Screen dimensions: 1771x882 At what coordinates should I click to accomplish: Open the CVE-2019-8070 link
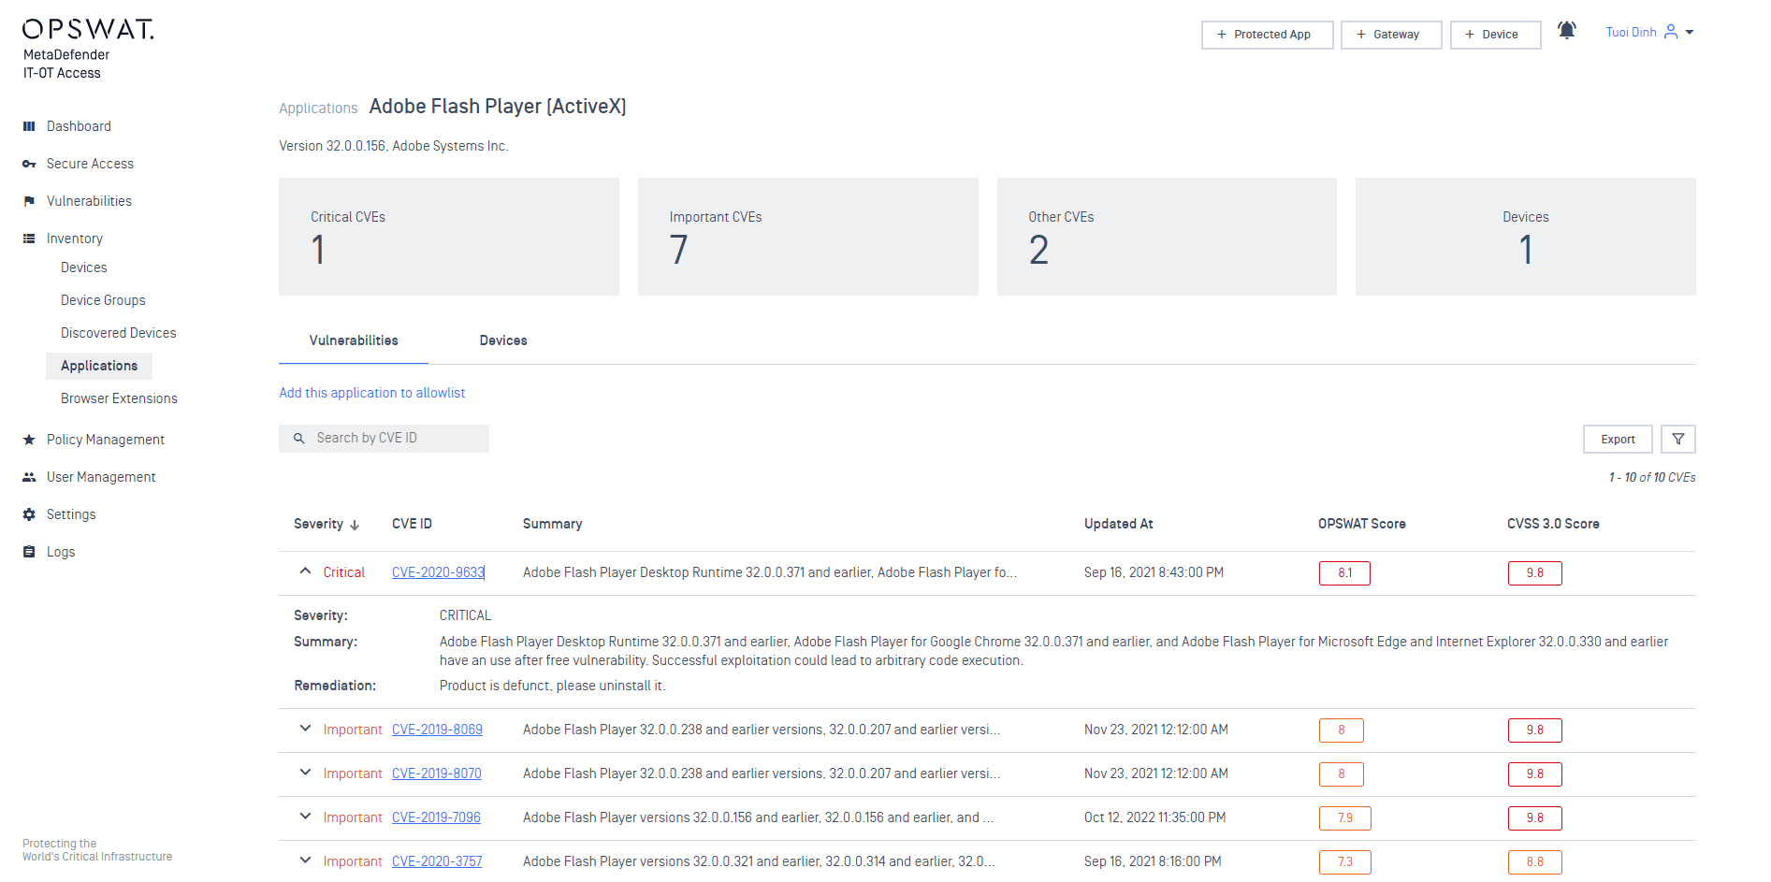(x=437, y=774)
